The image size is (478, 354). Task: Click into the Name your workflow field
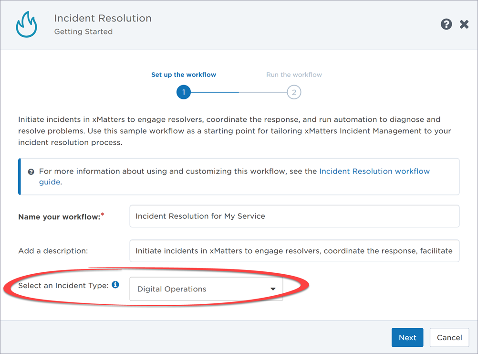(x=294, y=216)
